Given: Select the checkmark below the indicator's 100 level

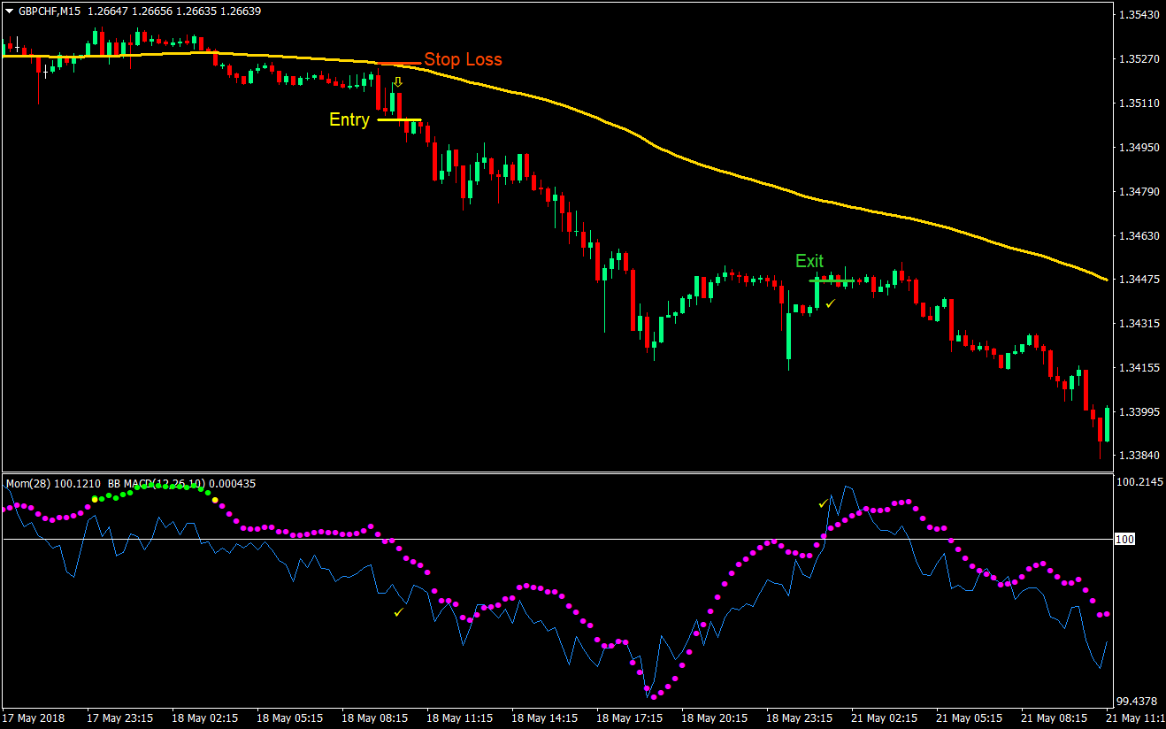Looking at the screenshot, I should 399,611.
